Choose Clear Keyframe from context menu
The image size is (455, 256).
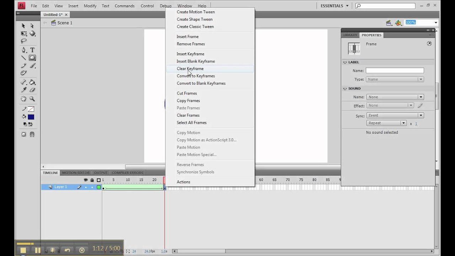(x=210, y=69)
